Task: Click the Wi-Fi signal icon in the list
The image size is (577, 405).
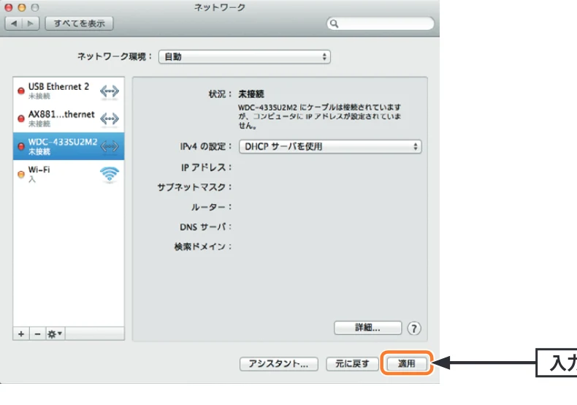Action: click(x=110, y=174)
